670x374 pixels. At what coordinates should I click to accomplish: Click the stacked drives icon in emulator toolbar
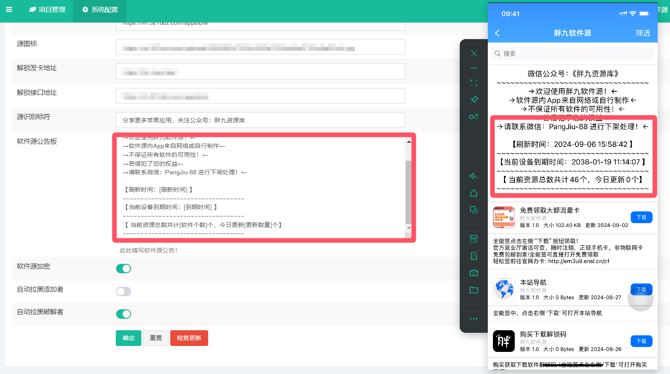pyautogui.click(x=474, y=239)
